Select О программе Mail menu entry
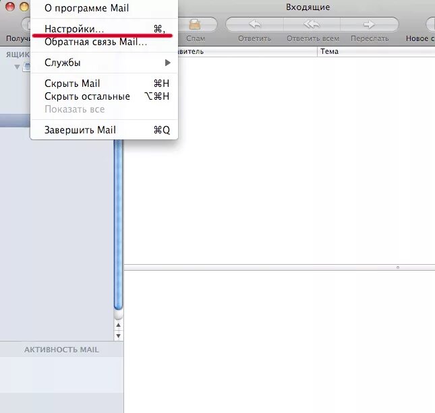This screenshot has height=413, width=435. click(x=104, y=8)
